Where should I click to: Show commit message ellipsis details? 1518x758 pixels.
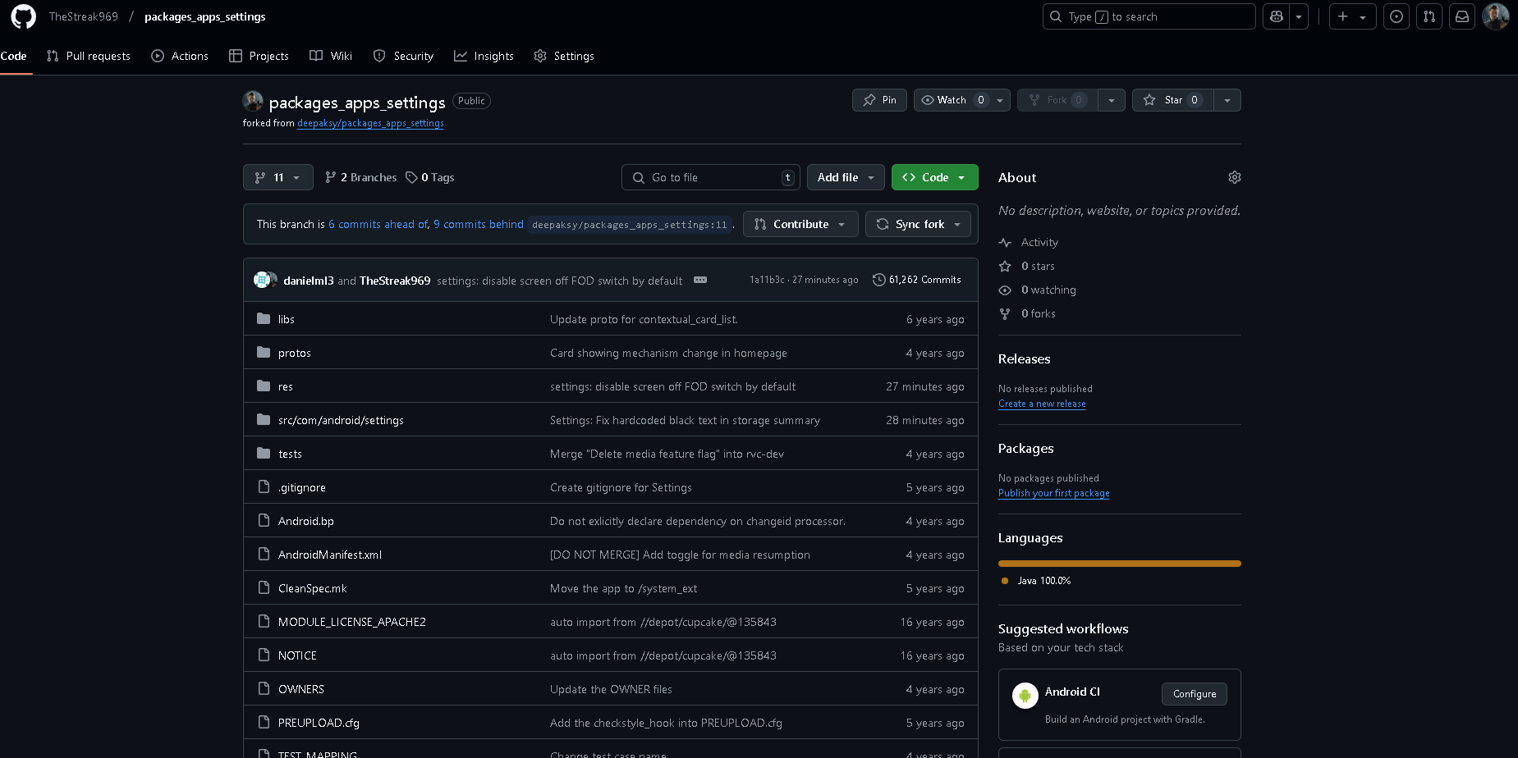[x=700, y=280]
